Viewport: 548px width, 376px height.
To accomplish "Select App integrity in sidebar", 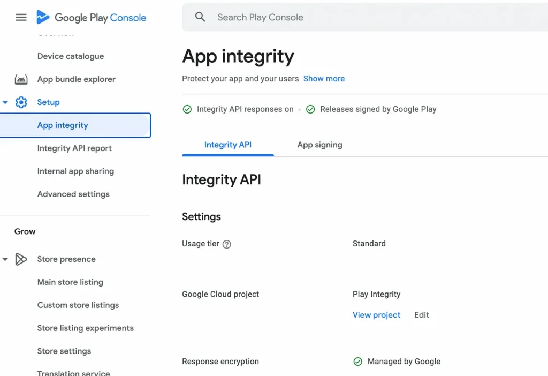I will 75,125.
